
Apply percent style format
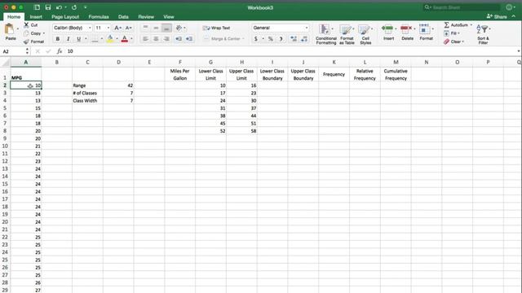270,39
